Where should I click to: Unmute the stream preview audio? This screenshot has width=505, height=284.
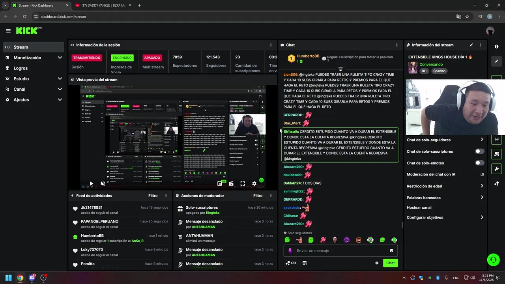[103, 183]
